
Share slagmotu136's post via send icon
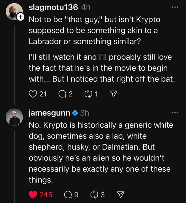[x=113, y=94]
